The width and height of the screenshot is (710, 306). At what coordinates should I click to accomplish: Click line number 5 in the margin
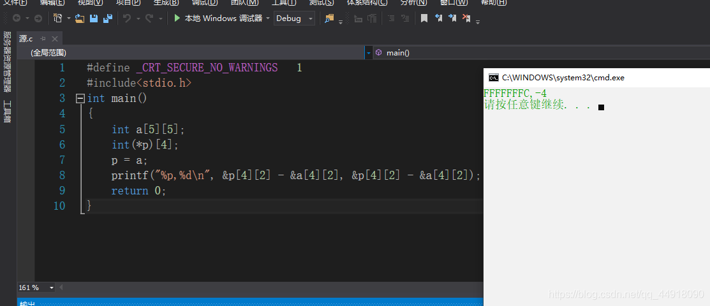(x=62, y=129)
